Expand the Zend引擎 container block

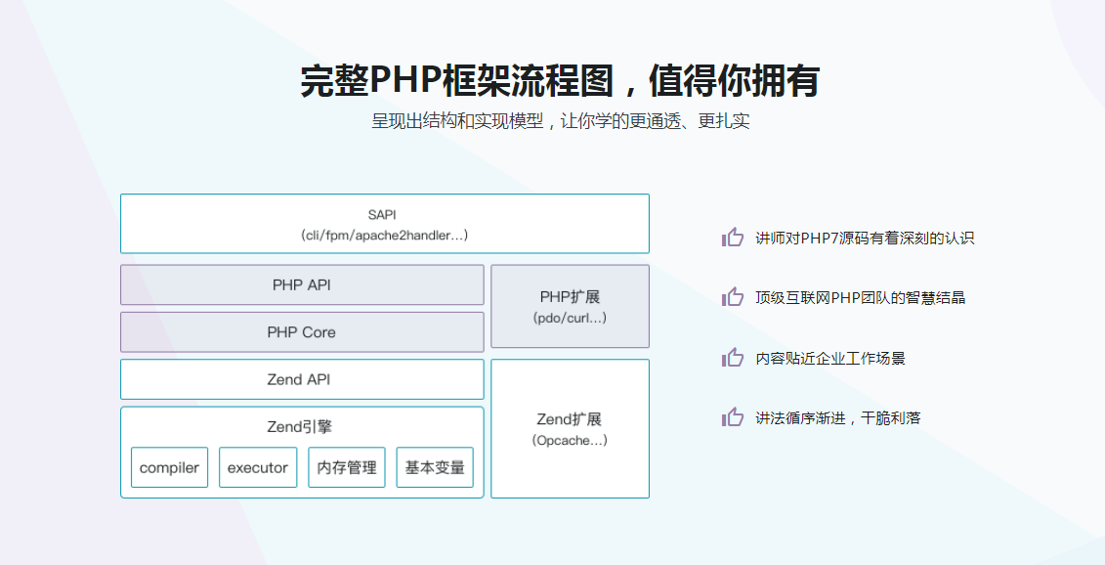point(302,425)
